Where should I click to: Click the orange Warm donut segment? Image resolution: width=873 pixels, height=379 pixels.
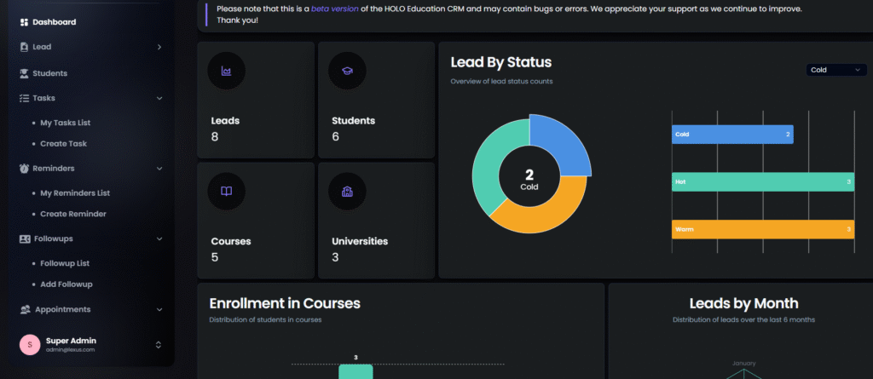point(541,215)
